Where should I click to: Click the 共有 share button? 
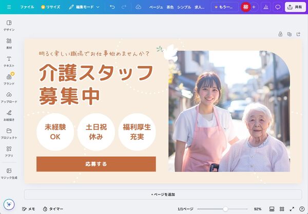(x=296, y=7)
